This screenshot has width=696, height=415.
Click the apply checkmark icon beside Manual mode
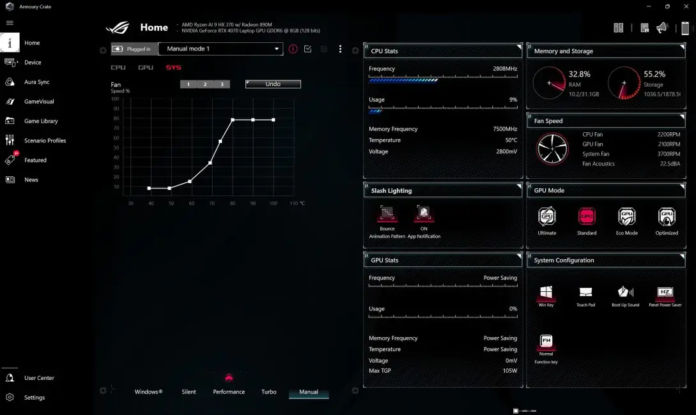(307, 49)
